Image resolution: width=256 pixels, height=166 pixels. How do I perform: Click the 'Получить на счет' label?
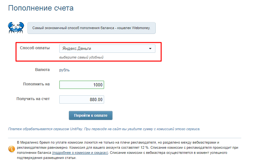click(x=33, y=99)
